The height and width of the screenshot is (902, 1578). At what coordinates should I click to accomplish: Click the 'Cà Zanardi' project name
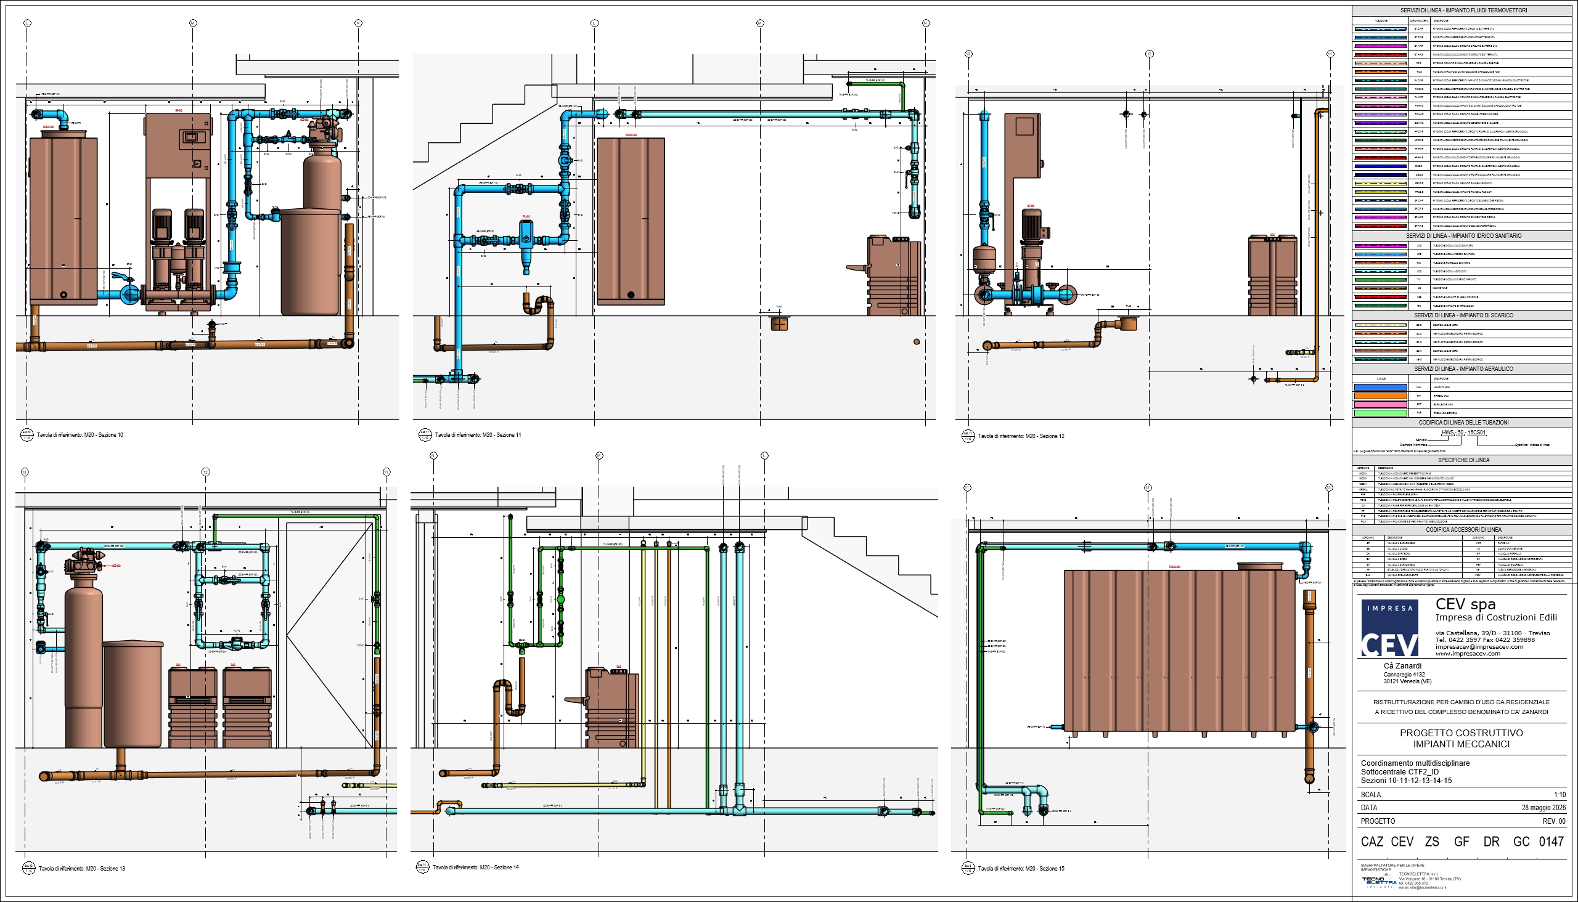click(x=1402, y=666)
